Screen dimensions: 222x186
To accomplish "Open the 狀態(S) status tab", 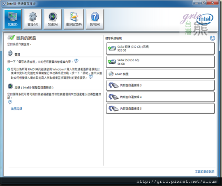I will coord(13,19).
